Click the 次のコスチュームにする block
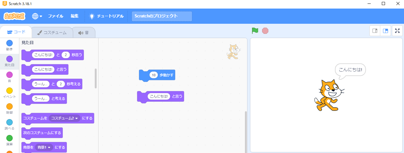This screenshot has width=404, height=153. click(x=42, y=133)
